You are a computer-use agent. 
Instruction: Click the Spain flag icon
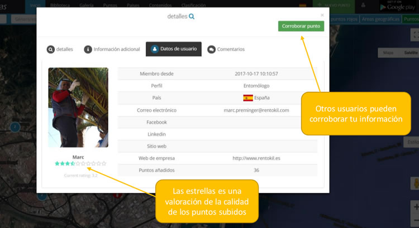coord(248,98)
